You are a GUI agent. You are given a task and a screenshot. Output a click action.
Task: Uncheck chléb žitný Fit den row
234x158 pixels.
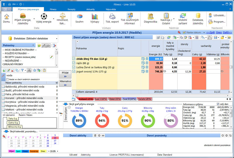74,59
